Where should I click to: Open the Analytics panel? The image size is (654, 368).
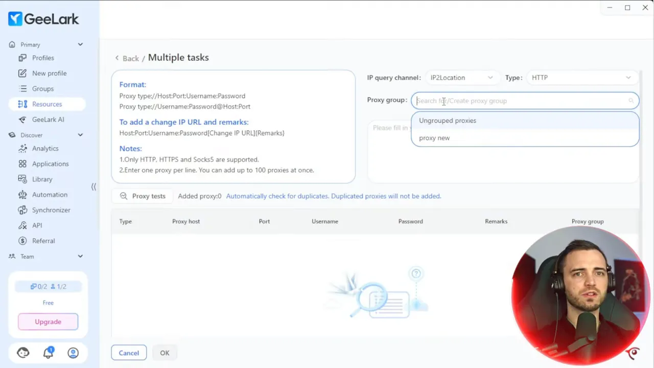[45, 148]
